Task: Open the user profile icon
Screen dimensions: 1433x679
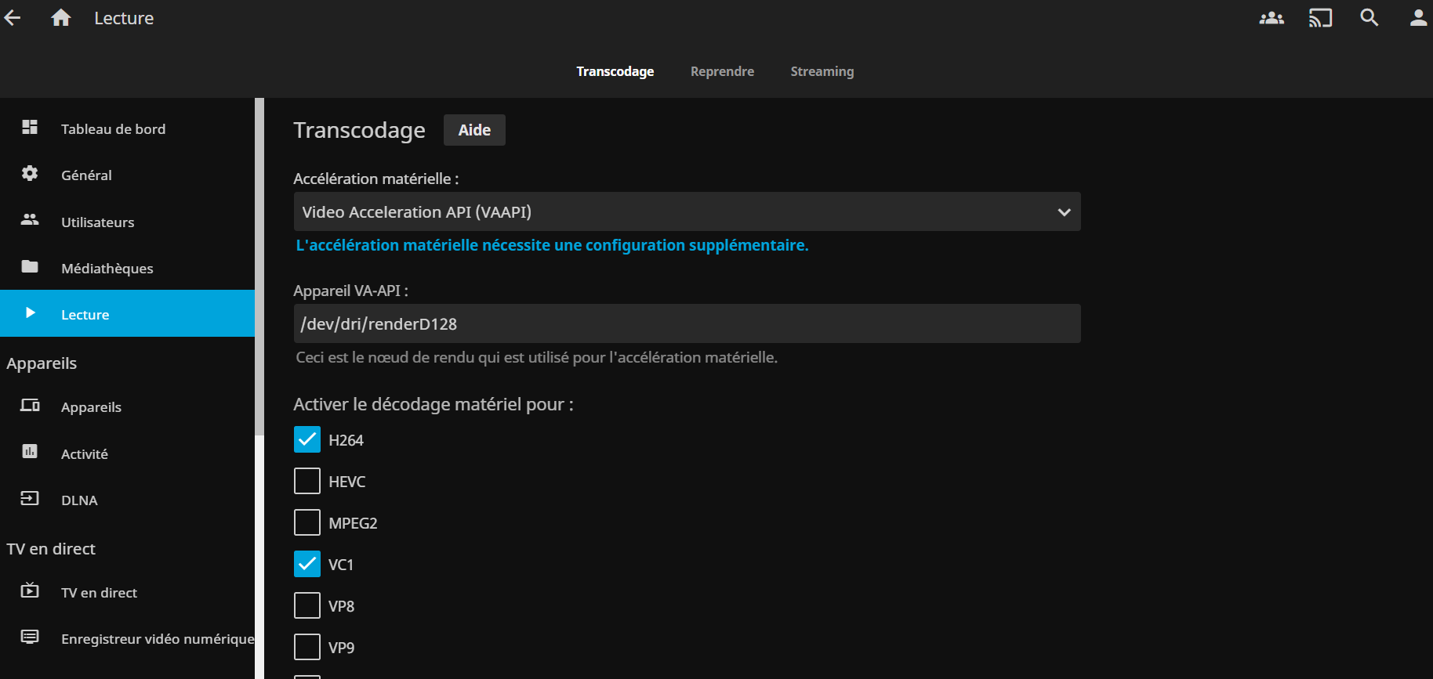Action: (1417, 18)
